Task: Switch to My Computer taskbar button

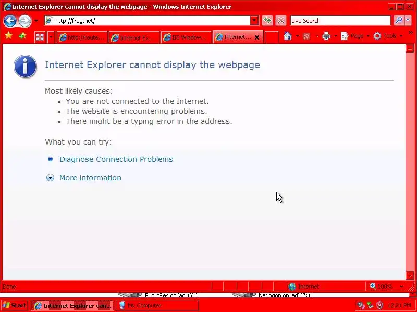Action: pos(157,305)
